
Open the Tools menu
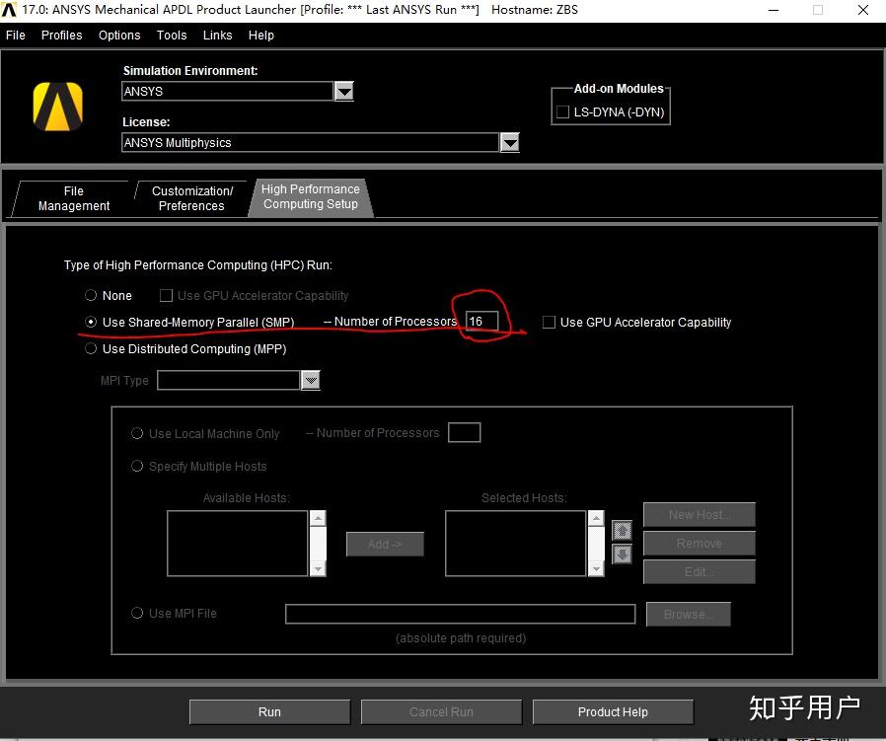pos(172,36)
